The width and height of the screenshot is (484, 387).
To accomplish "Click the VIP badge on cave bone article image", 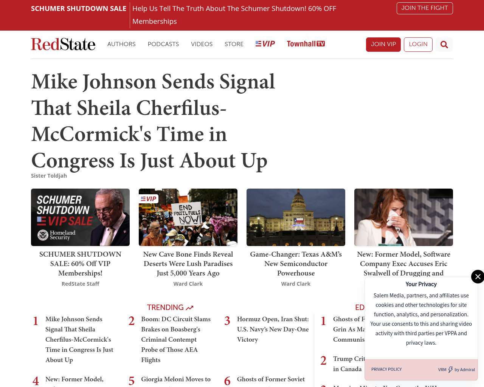I will point(149,199).
